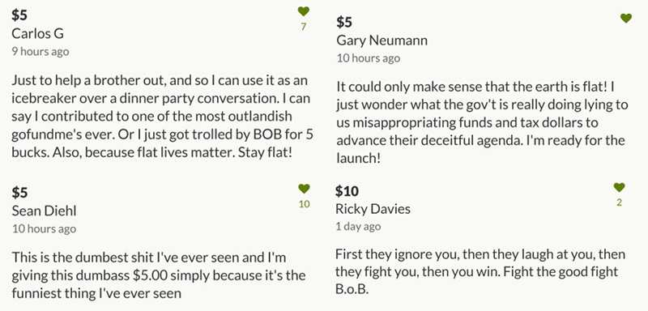
Task: Click the like count 10 on Sean's comment
Action: coord(305,204)
